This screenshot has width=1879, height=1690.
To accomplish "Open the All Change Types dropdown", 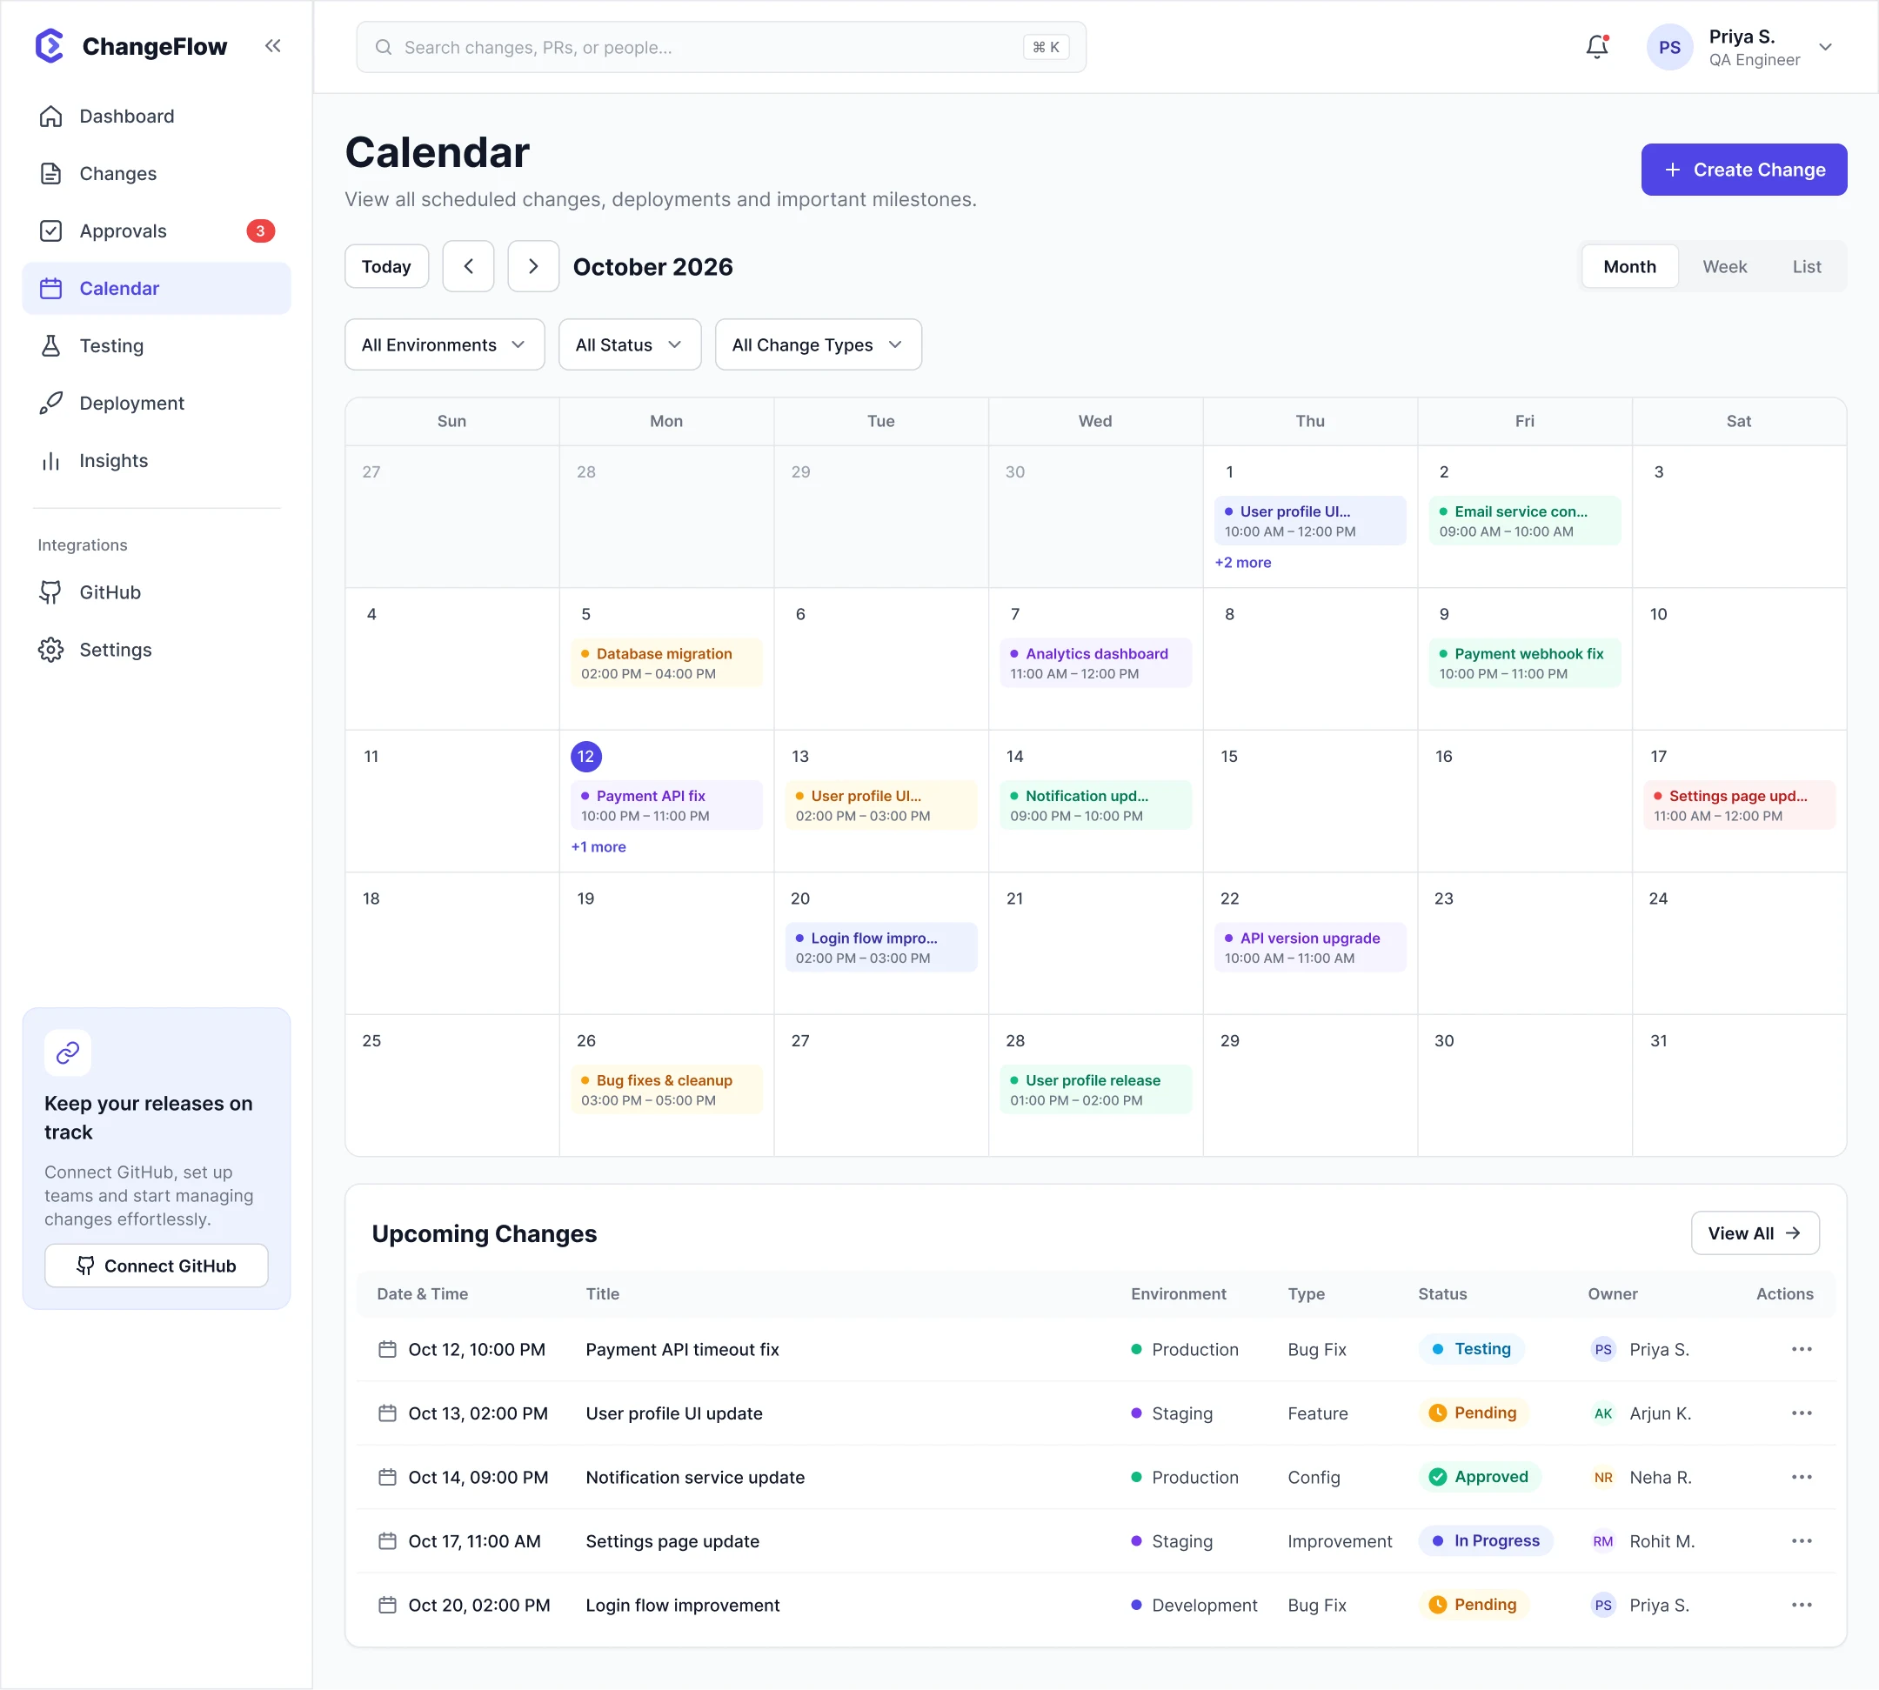I will (818, 344).
